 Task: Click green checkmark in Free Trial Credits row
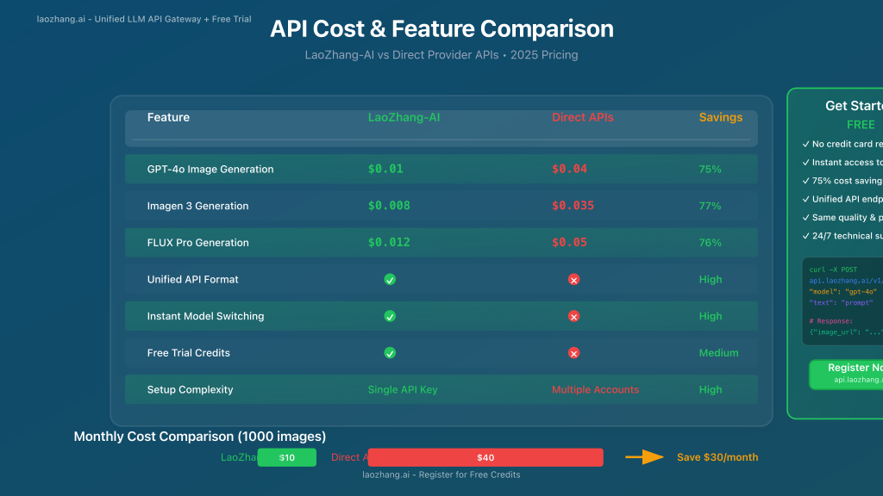pyautogui.click(x=390, y=353)
